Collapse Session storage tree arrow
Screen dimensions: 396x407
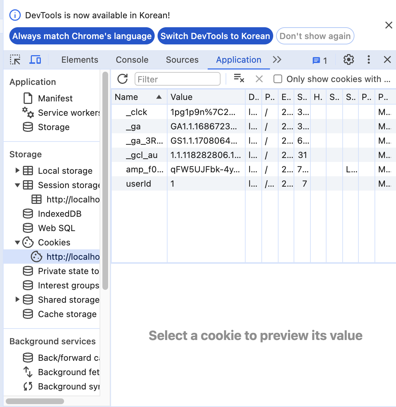pyautogui.click(x=18, y=185)
